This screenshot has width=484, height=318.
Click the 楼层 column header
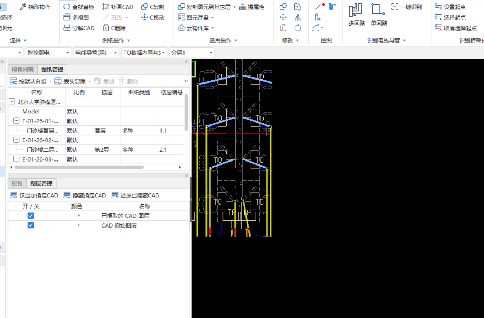[107, 92]
